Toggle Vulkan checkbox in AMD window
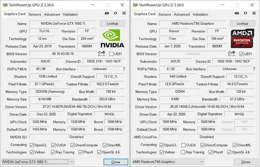The height and width of the screenshot is (167, 260). tap(162, 152)
